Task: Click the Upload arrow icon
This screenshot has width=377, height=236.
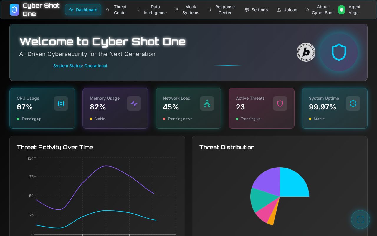Action: point(279,10)
